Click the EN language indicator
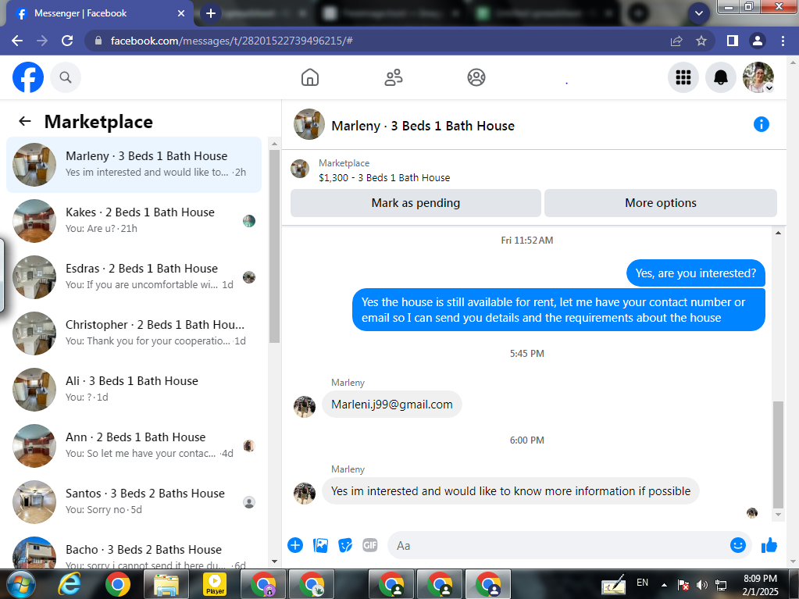Screen dimensions: 799x599 643,583
